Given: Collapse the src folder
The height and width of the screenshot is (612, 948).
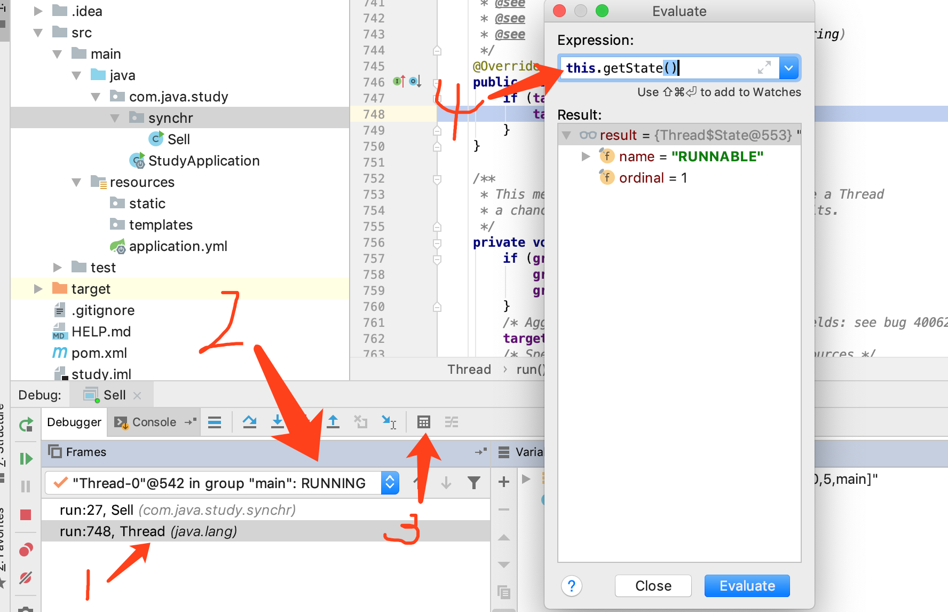Looking at the screenshot, I should (x=38, y=33).
